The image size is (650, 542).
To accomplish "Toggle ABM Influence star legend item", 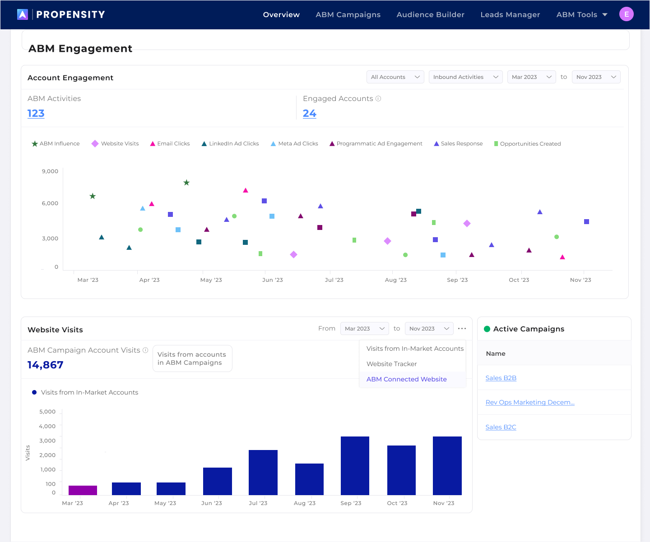I will pyautogui.click(x=56, y=144).
